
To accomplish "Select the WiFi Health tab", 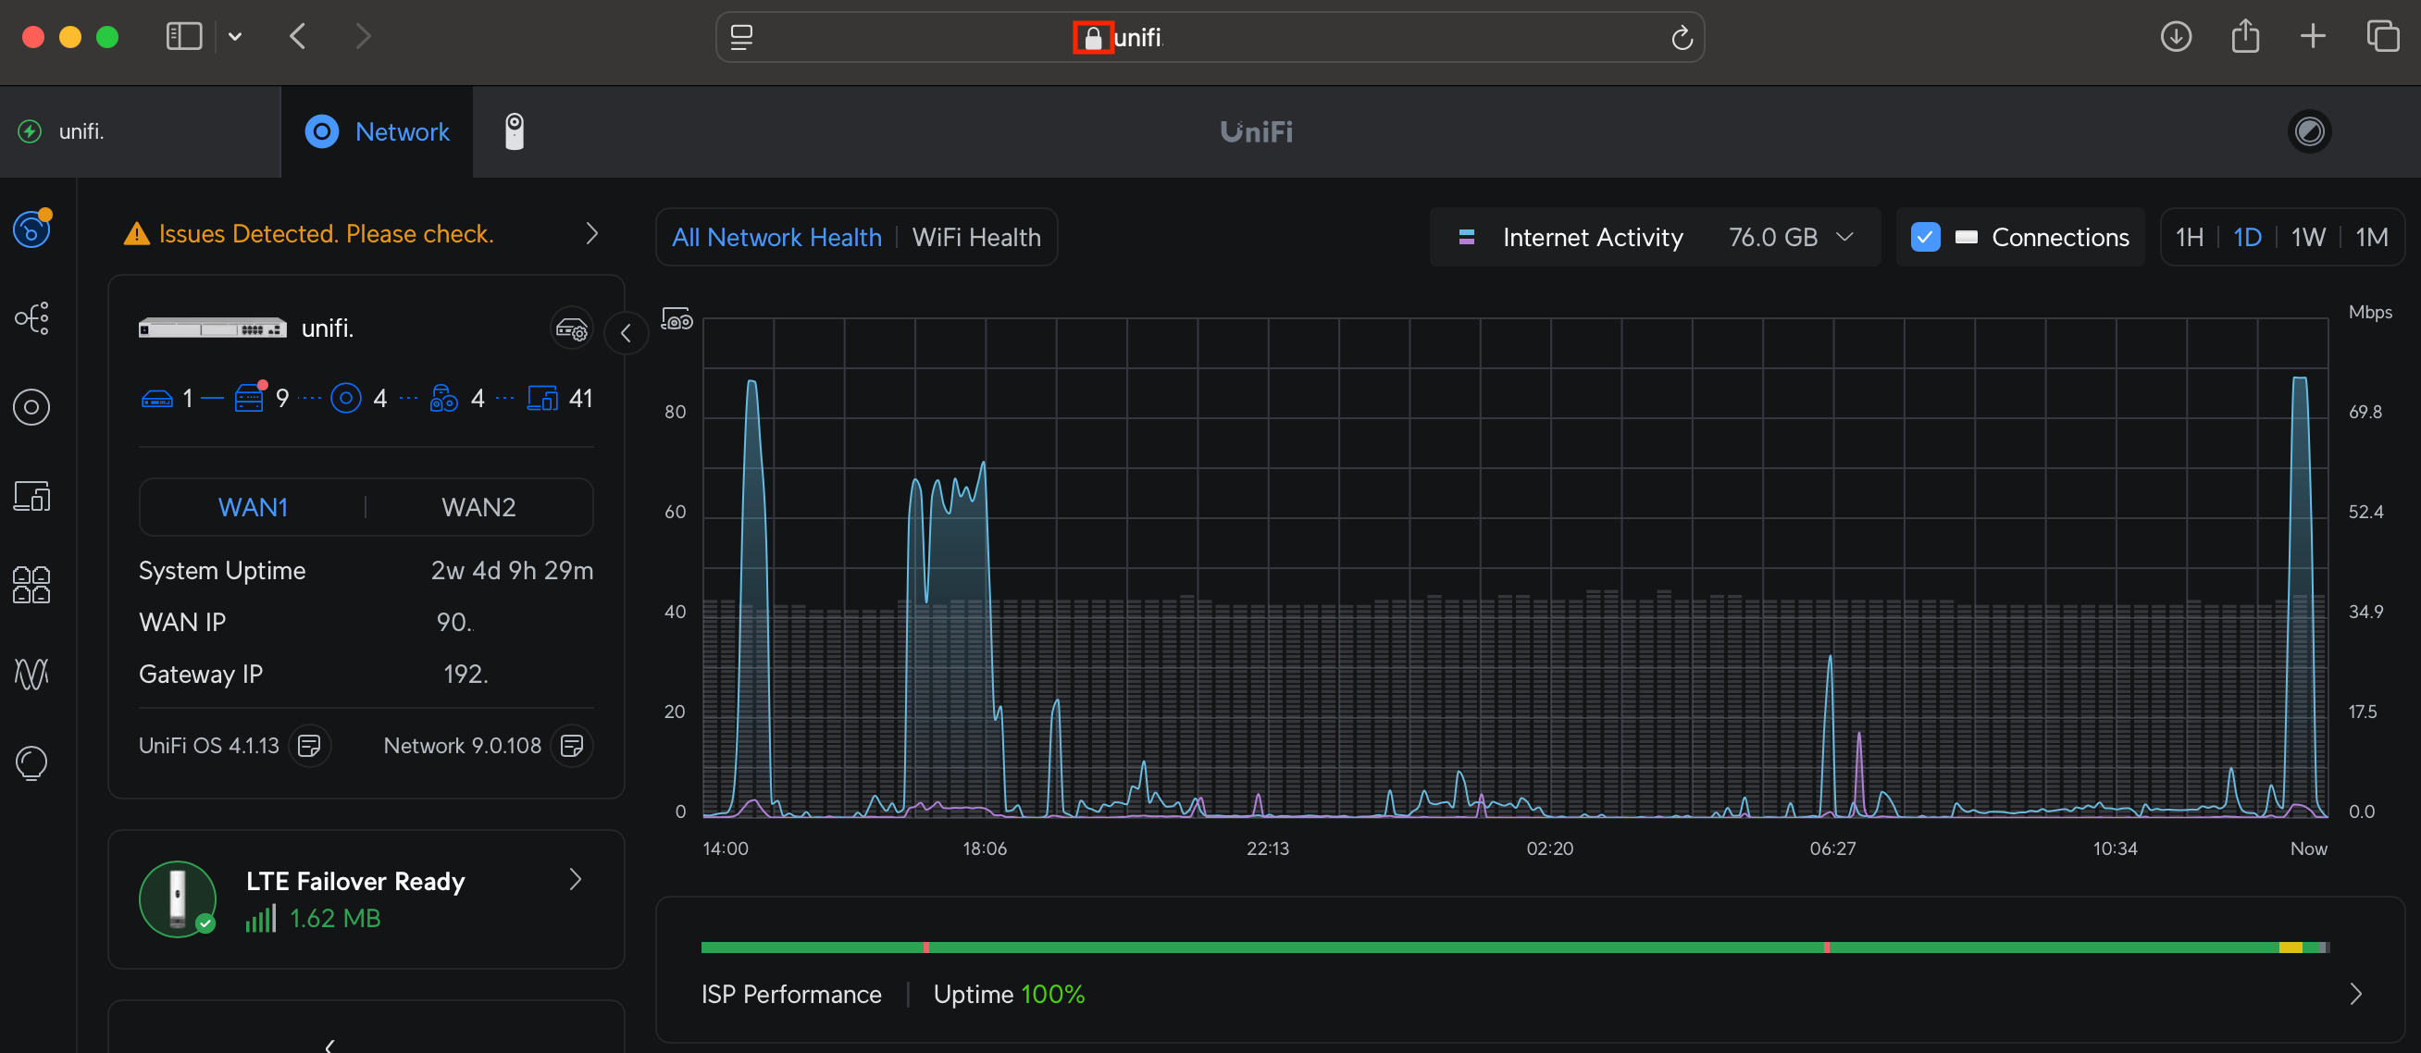I will [x=975, y=237].
